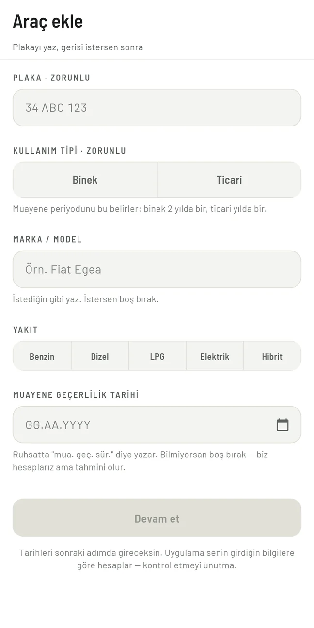Select Ticari usage type
The width and height of the screenshot is (314, 628).
coord(229,180)
